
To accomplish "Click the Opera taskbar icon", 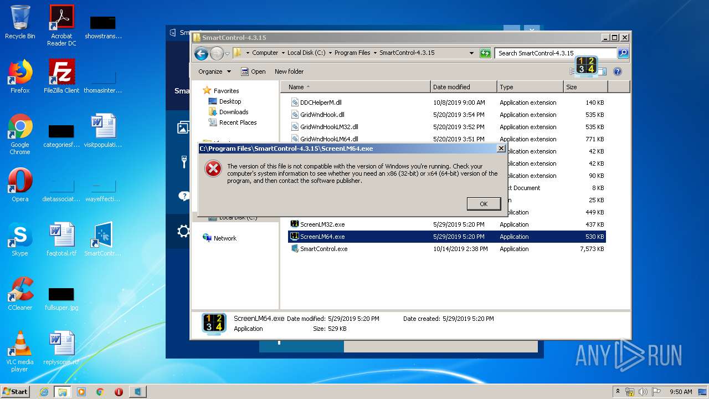I will (x=119, y=392).
